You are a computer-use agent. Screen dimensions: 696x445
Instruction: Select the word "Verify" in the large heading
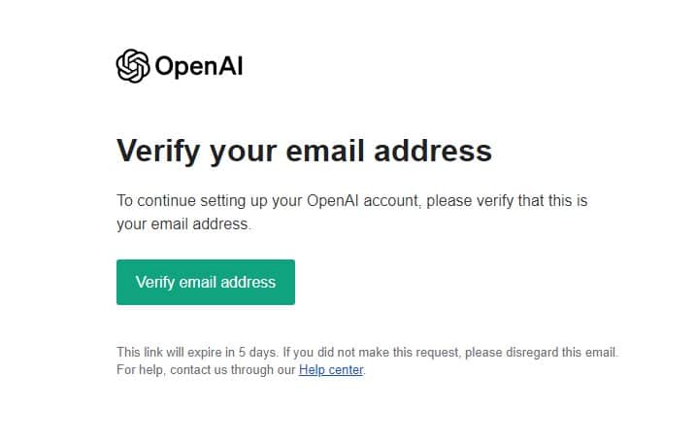coord(158,152)
